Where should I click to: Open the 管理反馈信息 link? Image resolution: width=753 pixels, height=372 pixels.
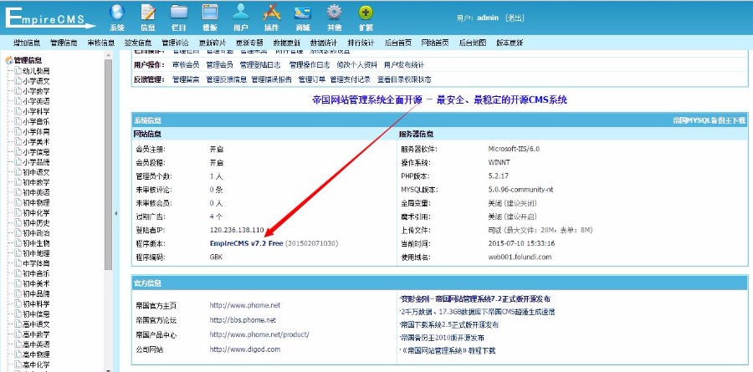click(x=226, y=79)
